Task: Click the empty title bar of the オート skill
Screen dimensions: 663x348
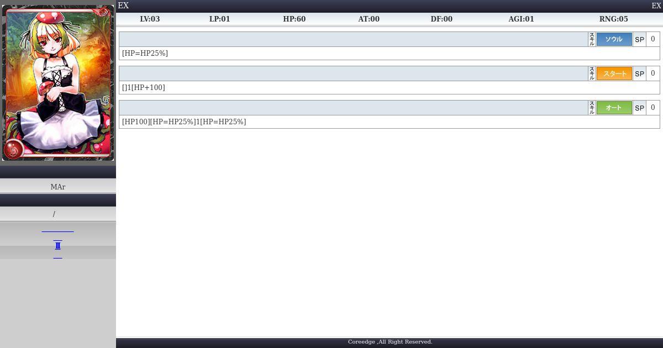Action: coord(354,108)
